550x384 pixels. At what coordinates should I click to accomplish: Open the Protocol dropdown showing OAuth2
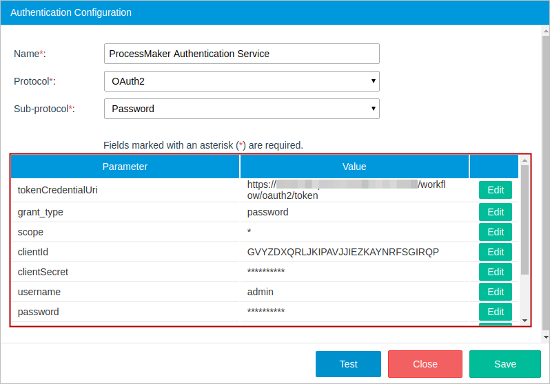(x=241, y=81)
